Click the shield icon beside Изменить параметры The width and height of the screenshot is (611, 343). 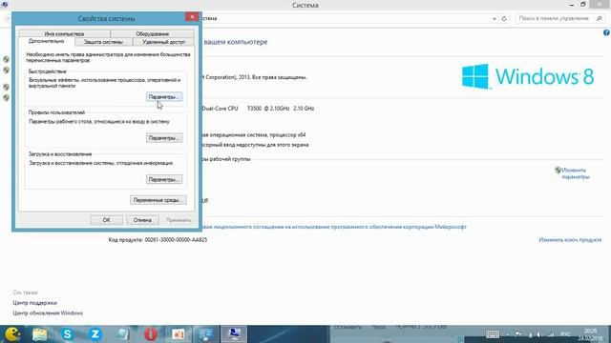pos(558,170)
